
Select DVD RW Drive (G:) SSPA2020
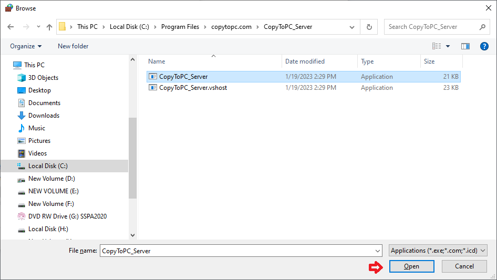pos(67,216)
